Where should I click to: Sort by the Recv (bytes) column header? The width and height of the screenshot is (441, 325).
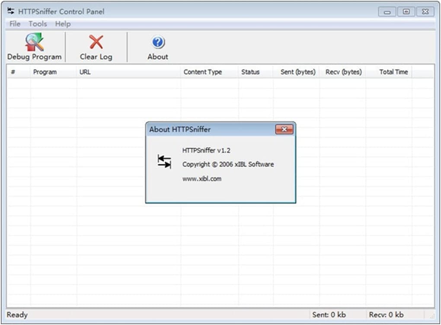(x=342, y=72)
